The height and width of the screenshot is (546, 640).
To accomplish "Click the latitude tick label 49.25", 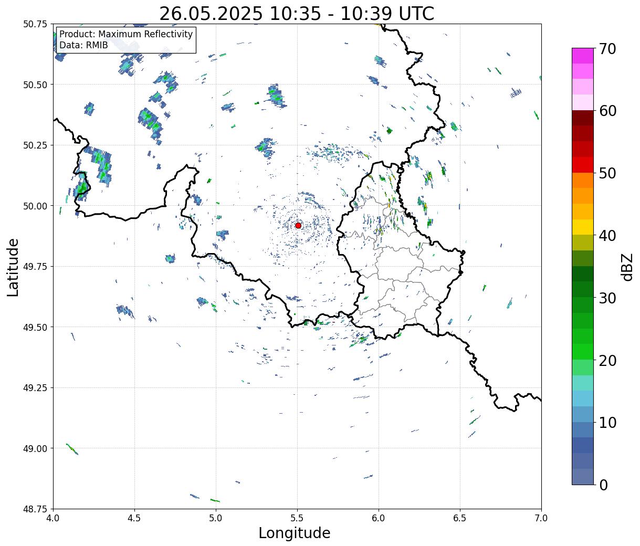I will click(35, 387).
